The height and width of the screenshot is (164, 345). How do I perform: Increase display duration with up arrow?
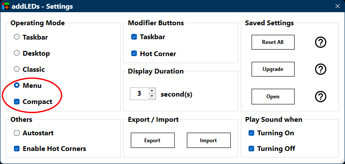[x=152, y=91]
